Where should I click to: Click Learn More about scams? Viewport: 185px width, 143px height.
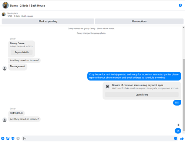(x=142, y=95)
